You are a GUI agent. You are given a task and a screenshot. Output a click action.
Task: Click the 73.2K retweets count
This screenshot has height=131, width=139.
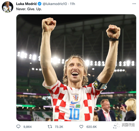59,127
